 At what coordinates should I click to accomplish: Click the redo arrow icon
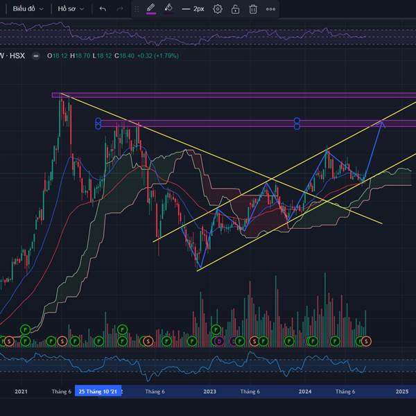tap(120, 9)
